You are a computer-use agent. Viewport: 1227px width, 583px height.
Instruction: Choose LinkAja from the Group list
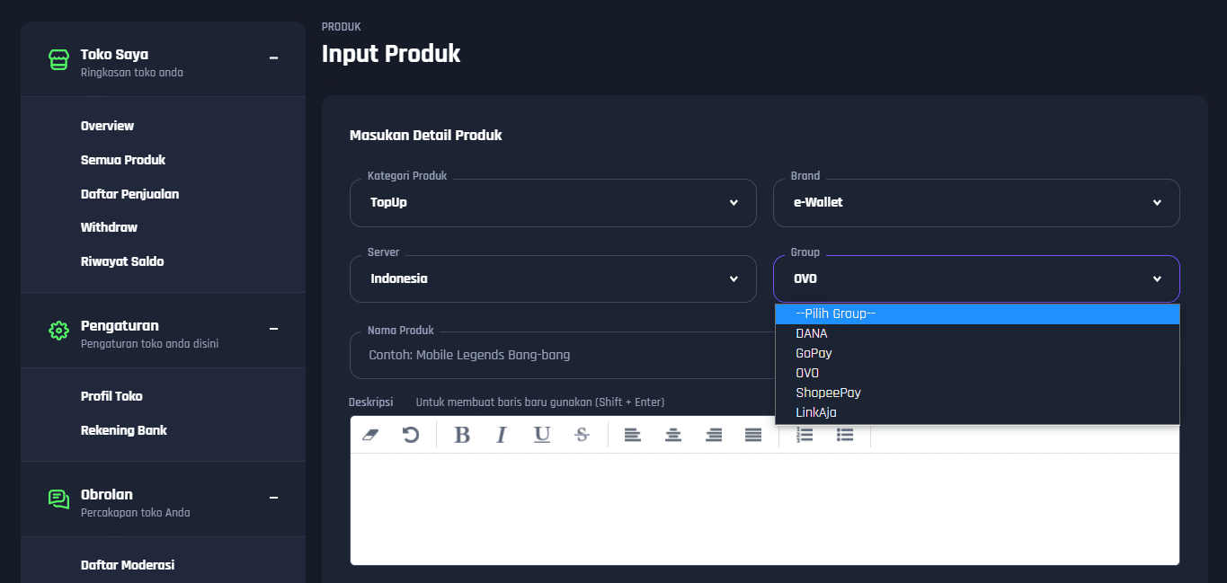[977, 412]
